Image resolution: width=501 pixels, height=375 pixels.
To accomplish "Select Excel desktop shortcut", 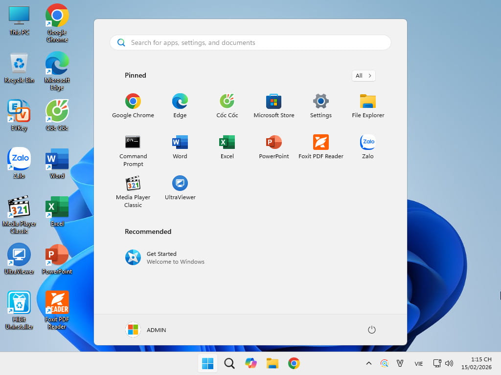I will pyautogui.click(x=57, y=211).
